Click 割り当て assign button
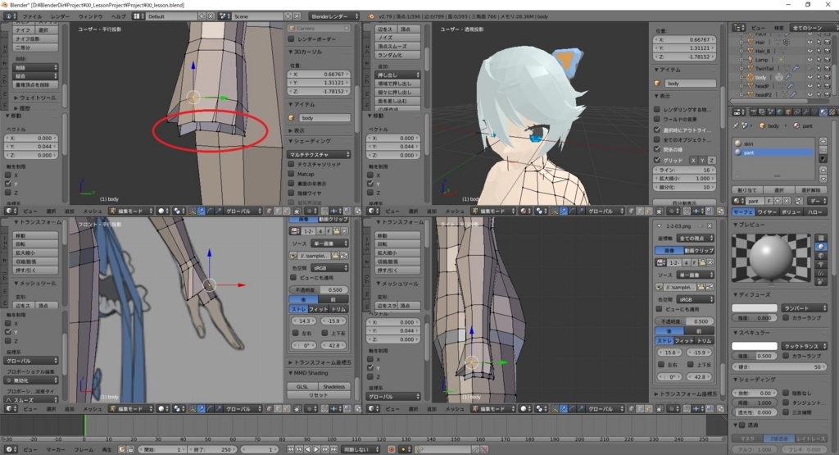Image resolution: width=839 pixels, height=455 pixels. [747, 190]
